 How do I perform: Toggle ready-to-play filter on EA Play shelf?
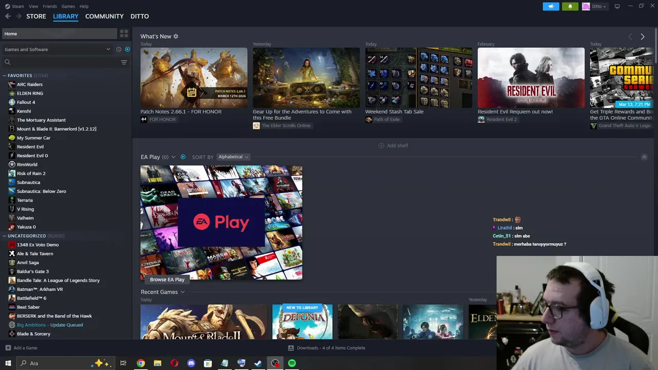click(x=183, y=157)
